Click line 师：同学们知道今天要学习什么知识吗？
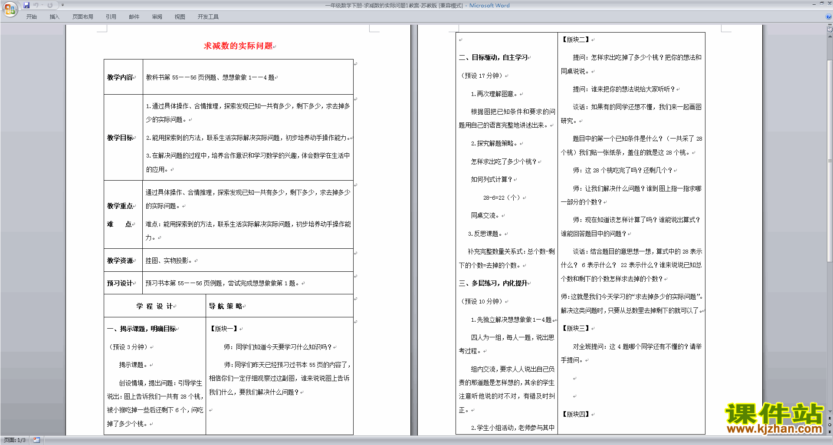Image resolution: width=833 pixels, height=445 pixels. (278, 347)
